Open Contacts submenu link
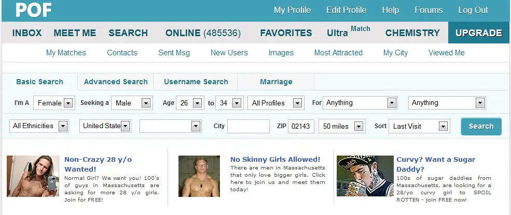Screen dimensions: 511x215 pos(122,53)
